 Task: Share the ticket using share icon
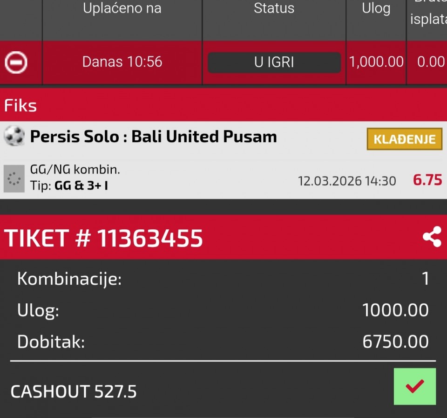432,237
